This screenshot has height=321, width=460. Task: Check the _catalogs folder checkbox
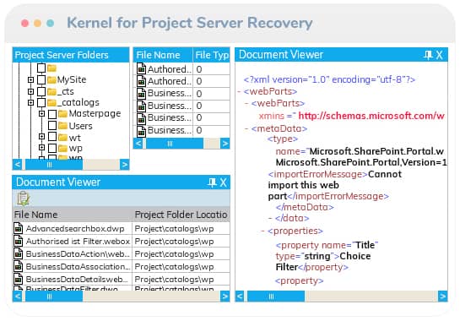(x=41, y=102)
